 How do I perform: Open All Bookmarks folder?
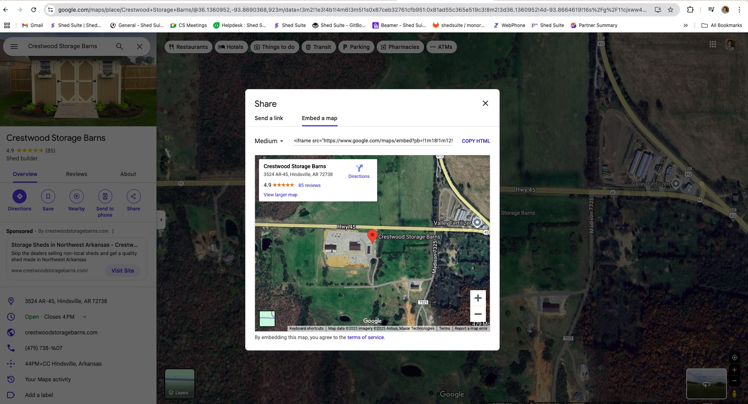722,25
